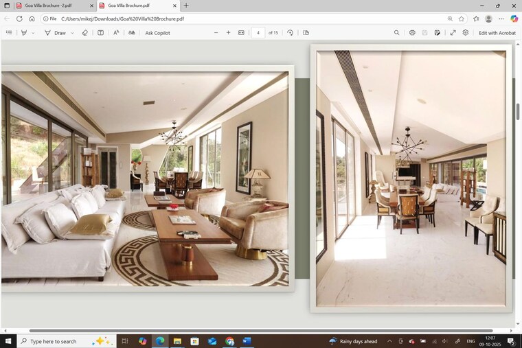Show hidden system tray icons
Image resolution: width=522 pixels, height=348 pixels.
[x=389, y=341]
